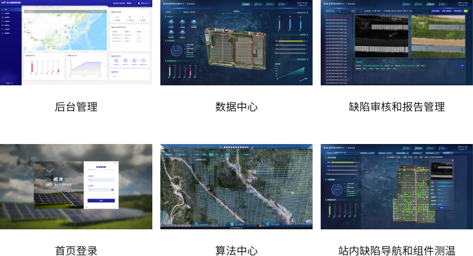473x256 pixels.
Task: Expand the second sidebar menu in 后台管理
Action: (11, 13)
